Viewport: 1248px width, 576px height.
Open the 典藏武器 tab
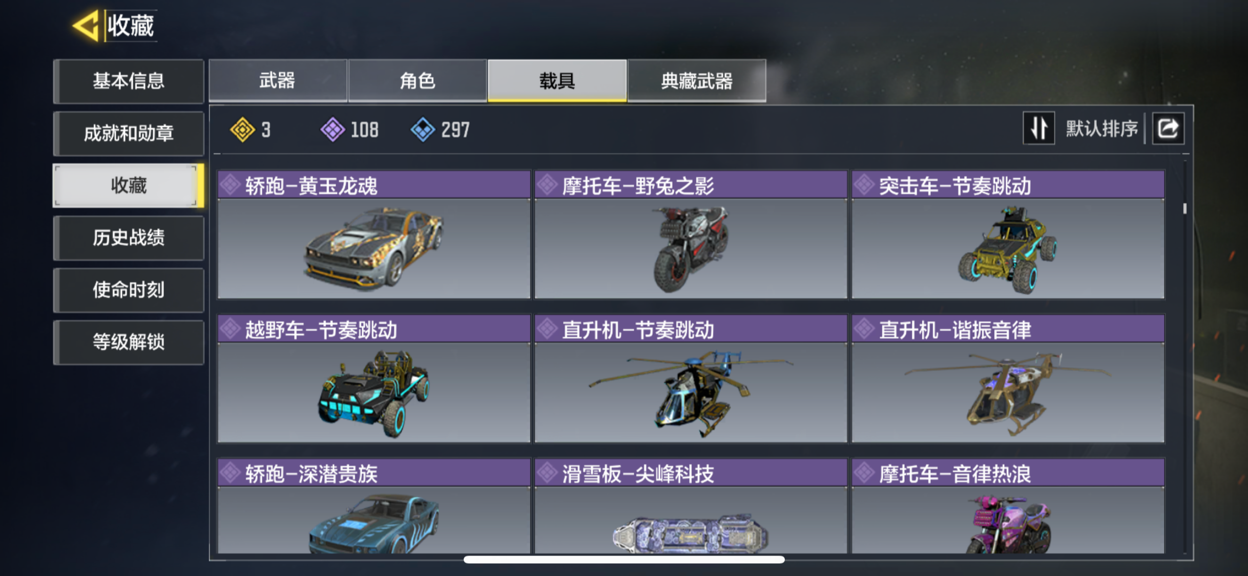click(x=697, y=81)
